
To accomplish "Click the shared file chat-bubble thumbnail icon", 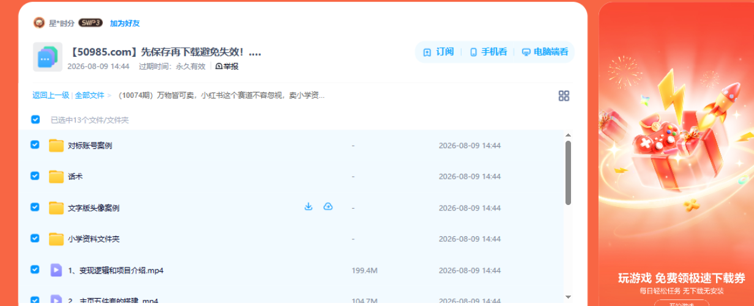I will [x=48, y=58].
